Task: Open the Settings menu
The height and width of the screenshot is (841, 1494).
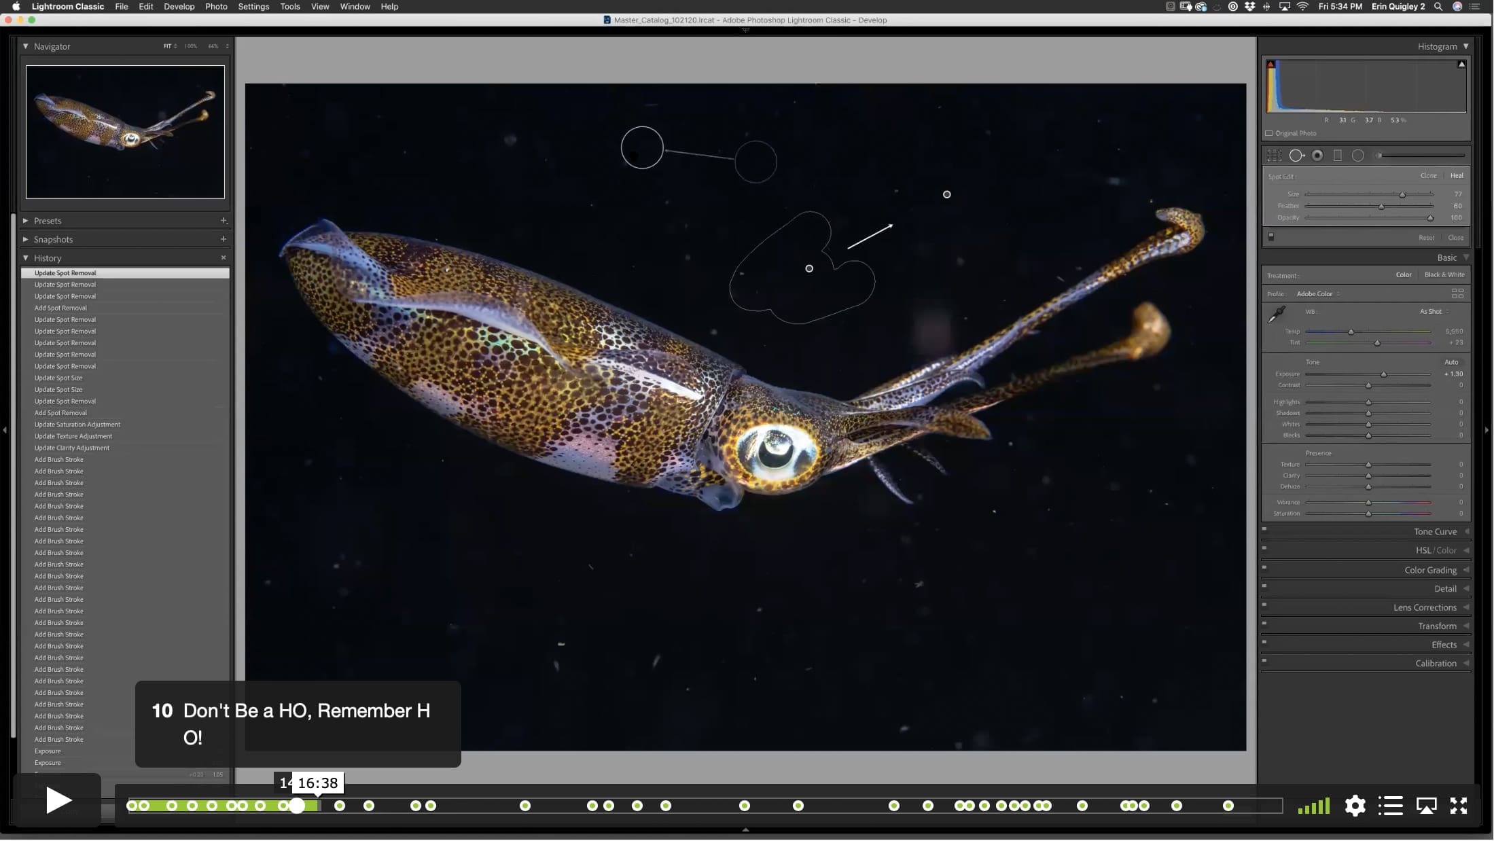Action: pyautogui.click(x=253, y=6)
